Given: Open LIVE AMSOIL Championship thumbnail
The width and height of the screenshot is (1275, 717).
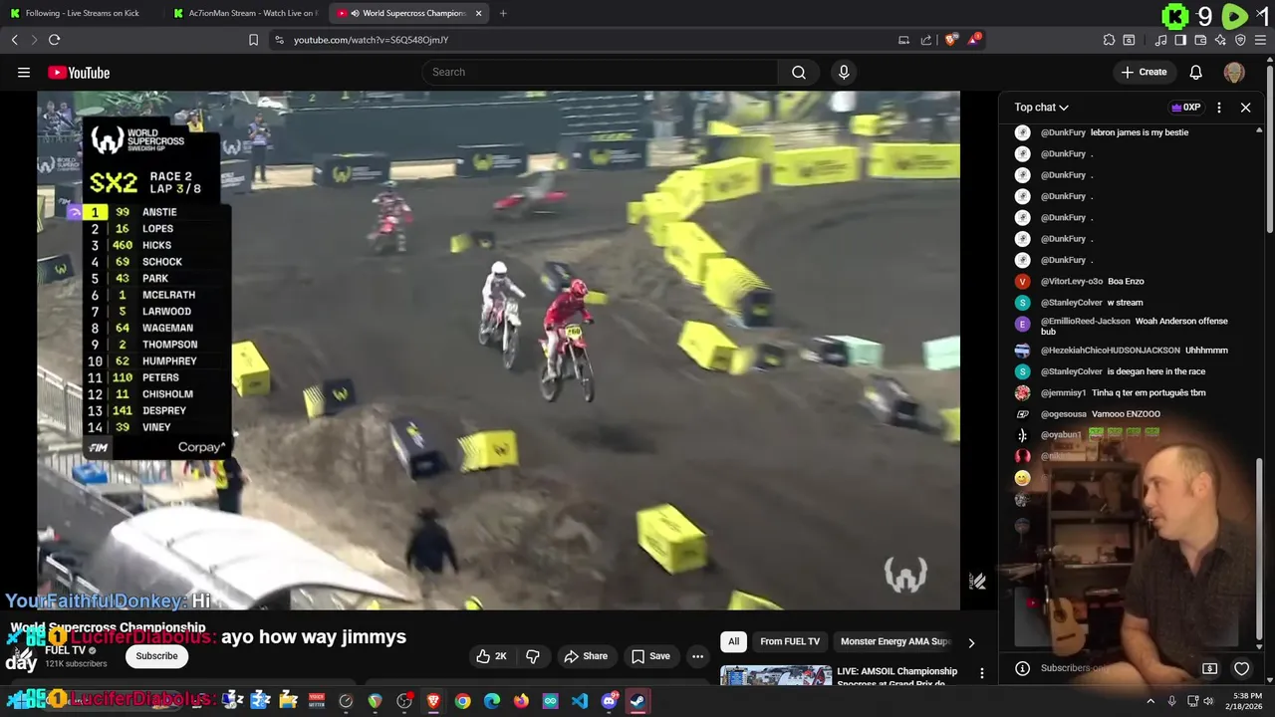Looking at the screenshot, I should 776,674.
